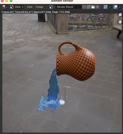The height and width of the screenshot is (134, 123).
Task: Expand the overlays options dropdown arrow
Action: click(120, 7)
